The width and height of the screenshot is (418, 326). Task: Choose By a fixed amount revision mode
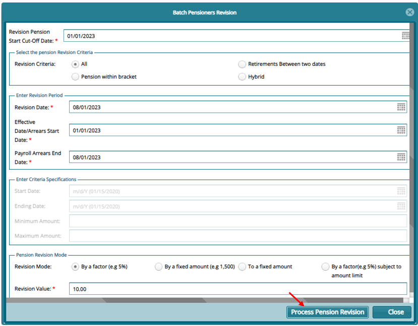pyautogui.click(x=159, y=267)
